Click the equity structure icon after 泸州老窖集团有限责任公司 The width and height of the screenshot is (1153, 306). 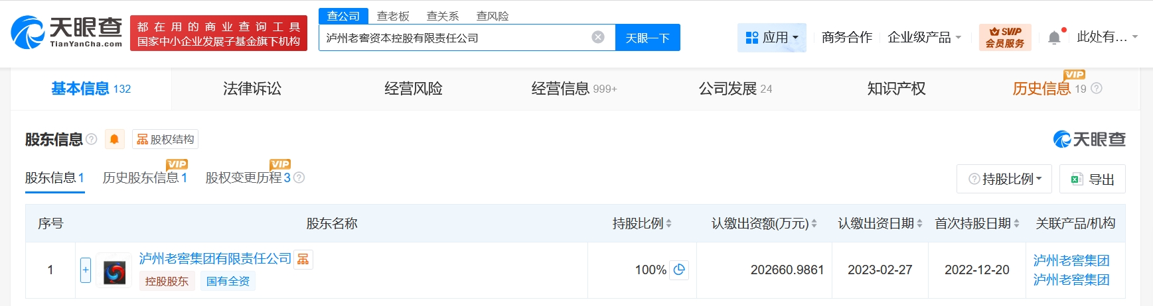(x=303, y=259)
